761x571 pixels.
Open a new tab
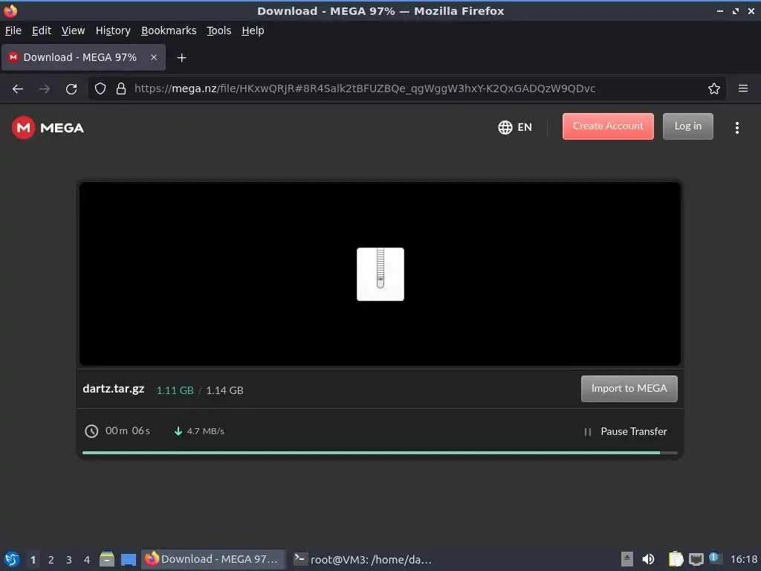click(x=181, y=58)
